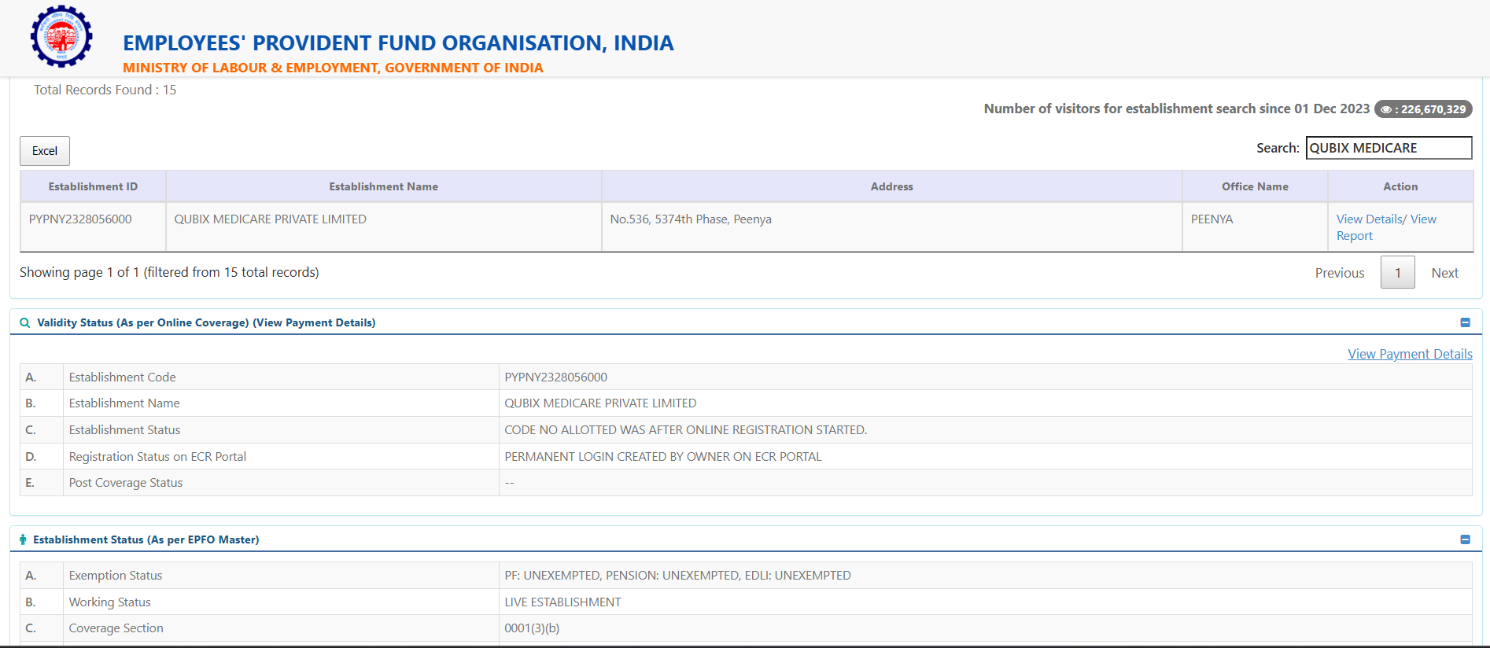Click the EPFO logo emblem
The height and width of the screenshot is (648, 1490).
[61, 37]
